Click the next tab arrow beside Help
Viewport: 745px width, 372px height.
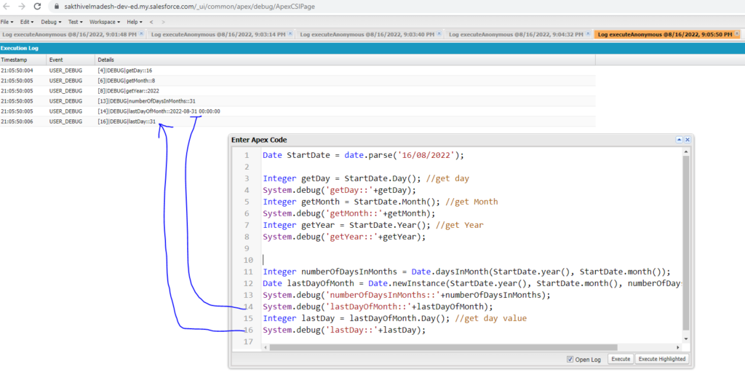point(164,22)
